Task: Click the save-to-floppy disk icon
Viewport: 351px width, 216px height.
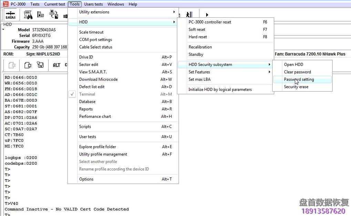Action: pyautogui.click(x=40, y=65)
